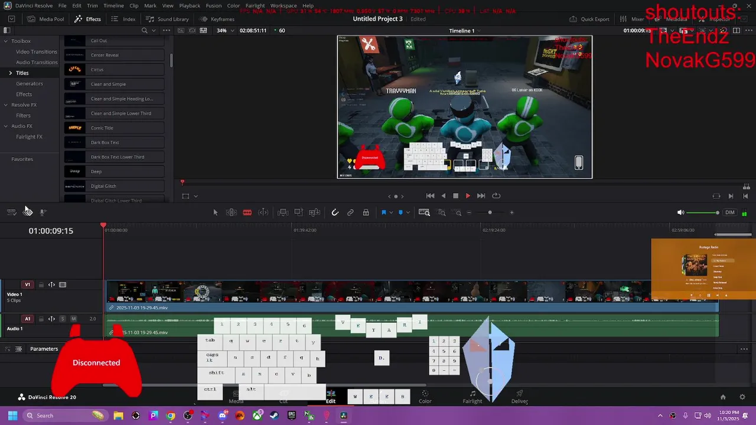This screenshot has height=425, width=756.
Task: Select the V1 destination track button
Action: point(27,285)
